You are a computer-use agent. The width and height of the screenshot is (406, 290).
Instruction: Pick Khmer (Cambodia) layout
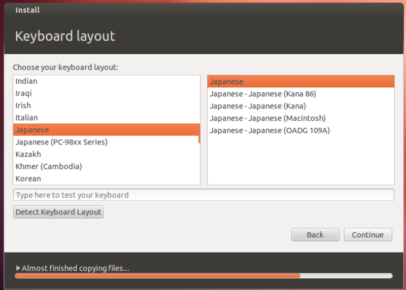pos(106,166)
